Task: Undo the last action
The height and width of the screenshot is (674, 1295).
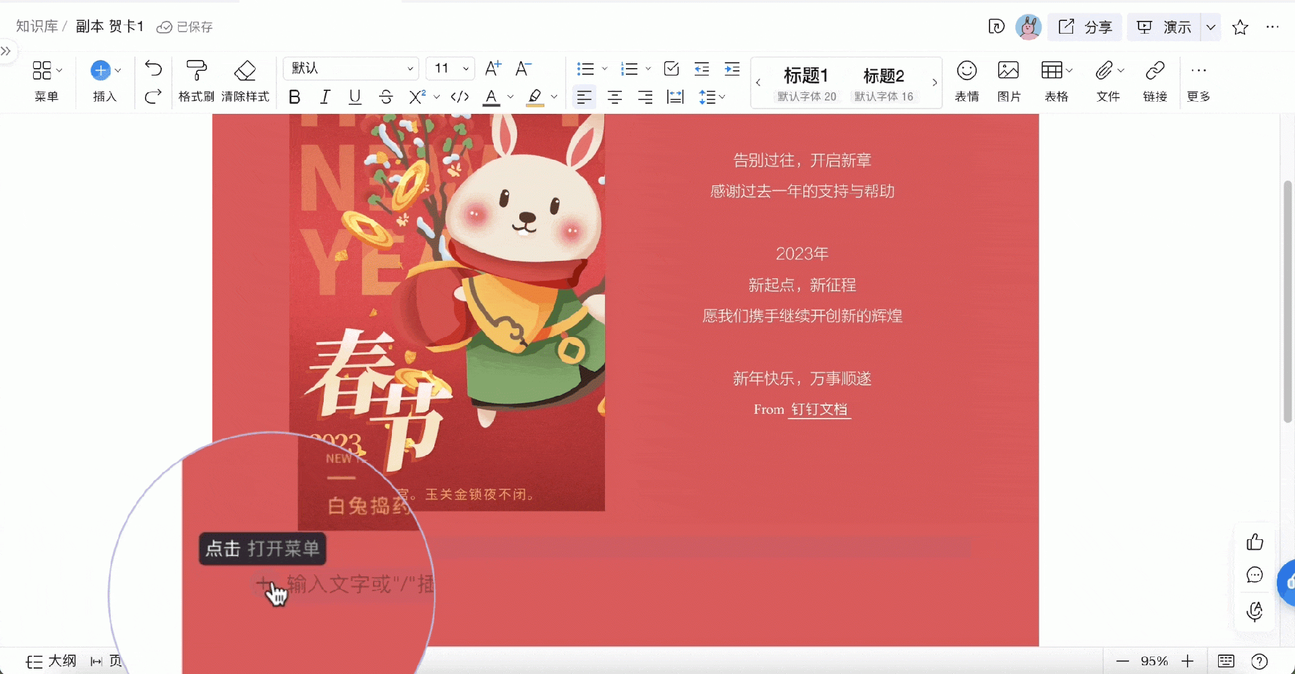Action: (153, 69)
